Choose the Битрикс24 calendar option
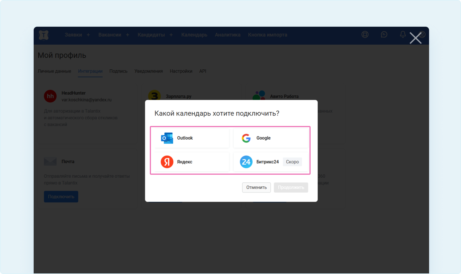 pos(271,162)
